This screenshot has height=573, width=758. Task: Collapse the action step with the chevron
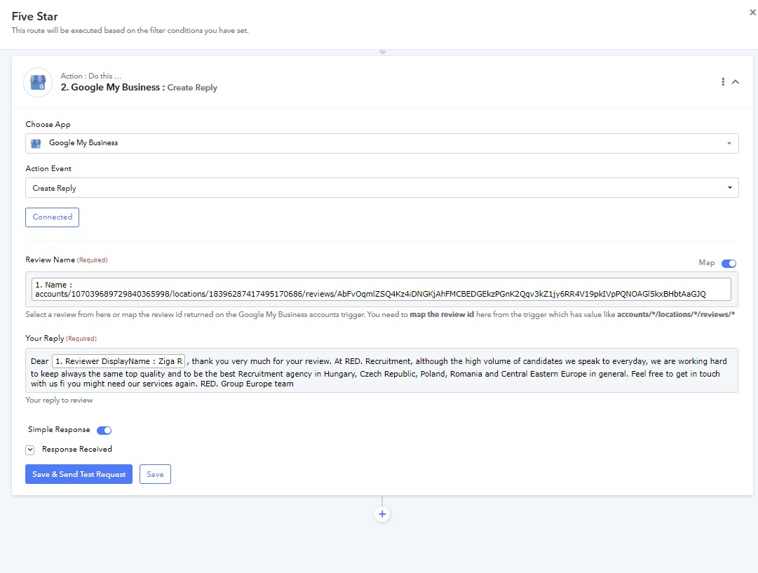pos(736,82)
